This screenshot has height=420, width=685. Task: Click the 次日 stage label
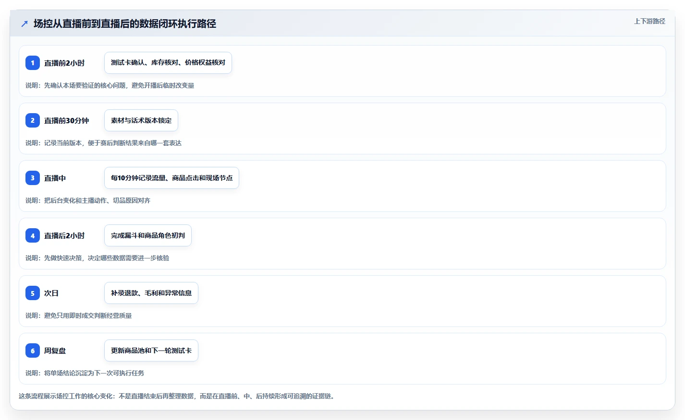[x=51, y=293]
